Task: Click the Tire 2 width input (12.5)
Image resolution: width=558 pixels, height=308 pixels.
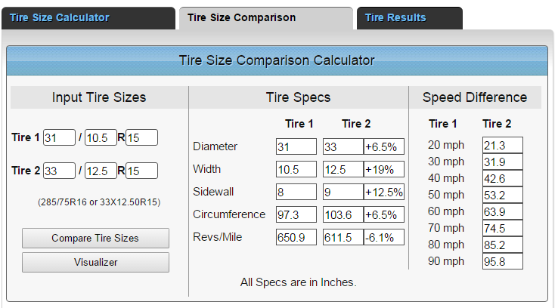Action: (x=100, y=171)
